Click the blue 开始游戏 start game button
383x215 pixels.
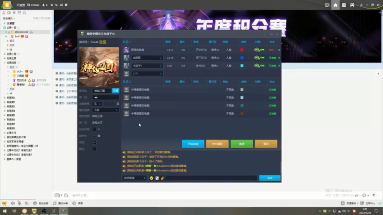click(193, 144)
